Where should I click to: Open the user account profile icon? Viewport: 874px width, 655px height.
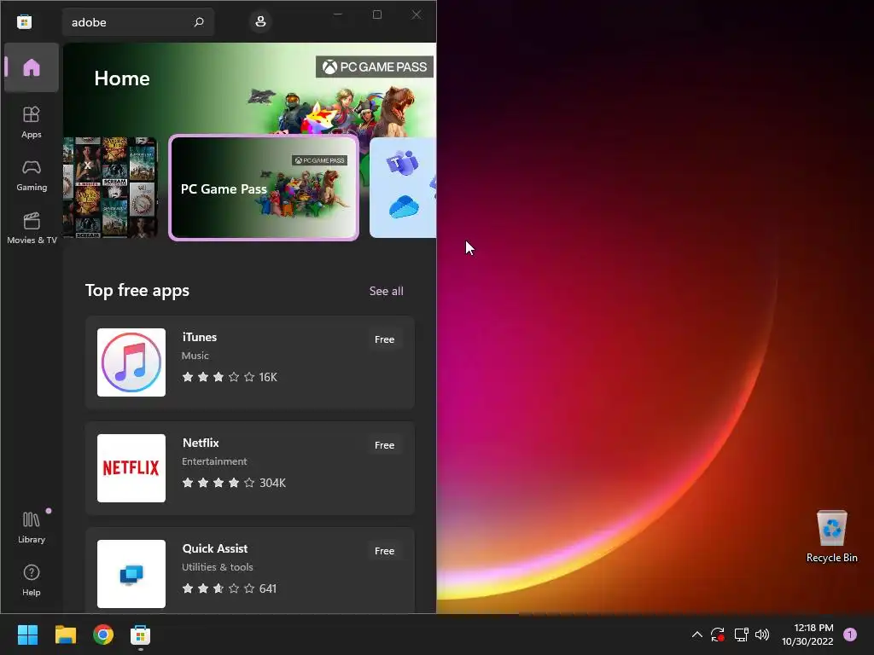[260, 21]
